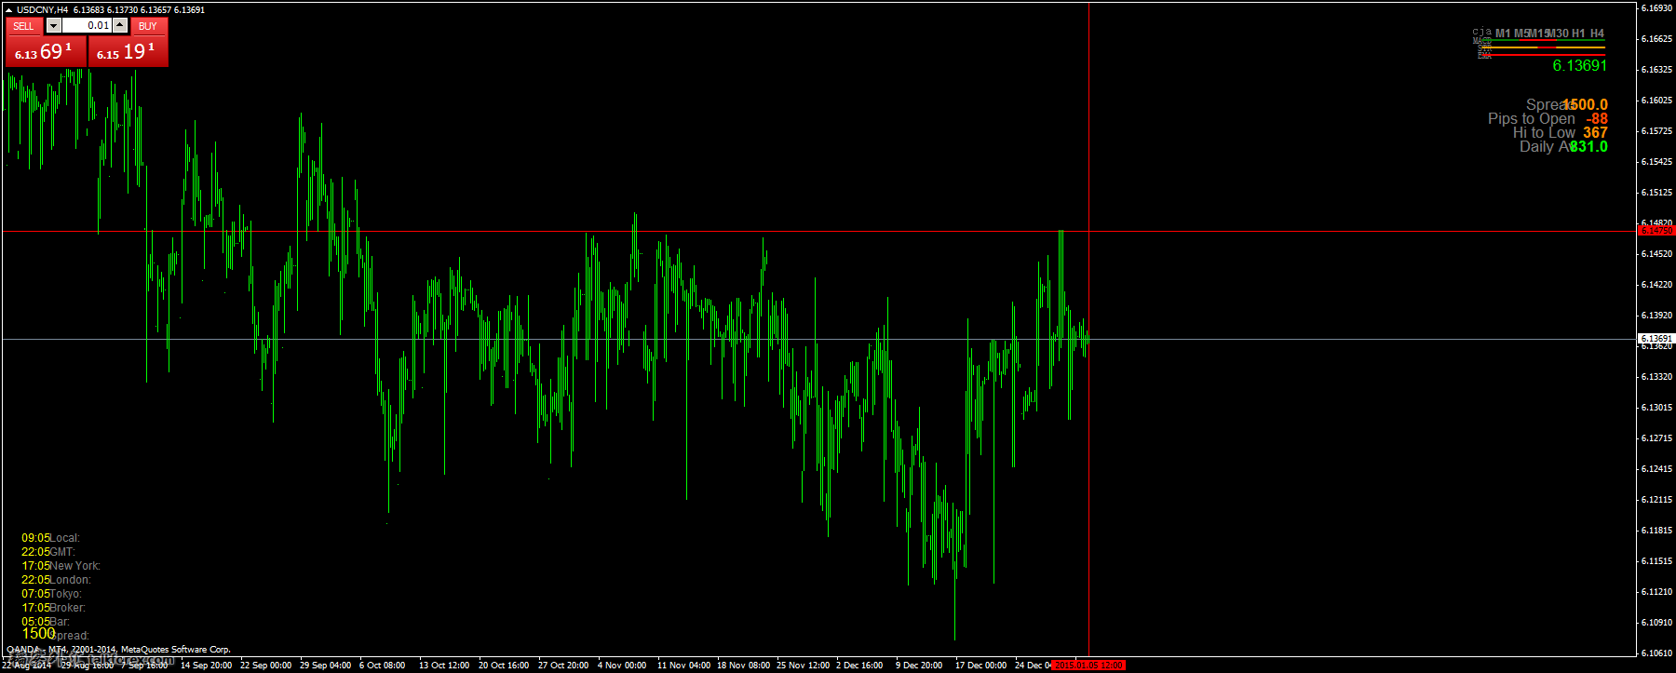This screenshot has width=1676, height=673.
Task: Select the red horizontal line price label
Action: 1656,230
